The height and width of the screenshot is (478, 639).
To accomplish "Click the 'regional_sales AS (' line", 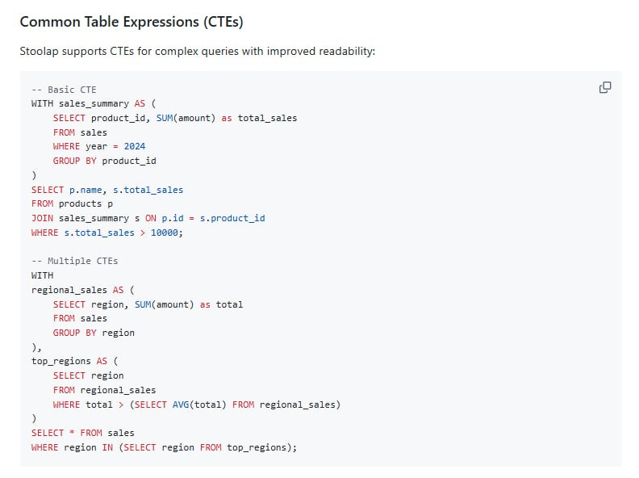I will pyautogui.click(x=84, y=290).
